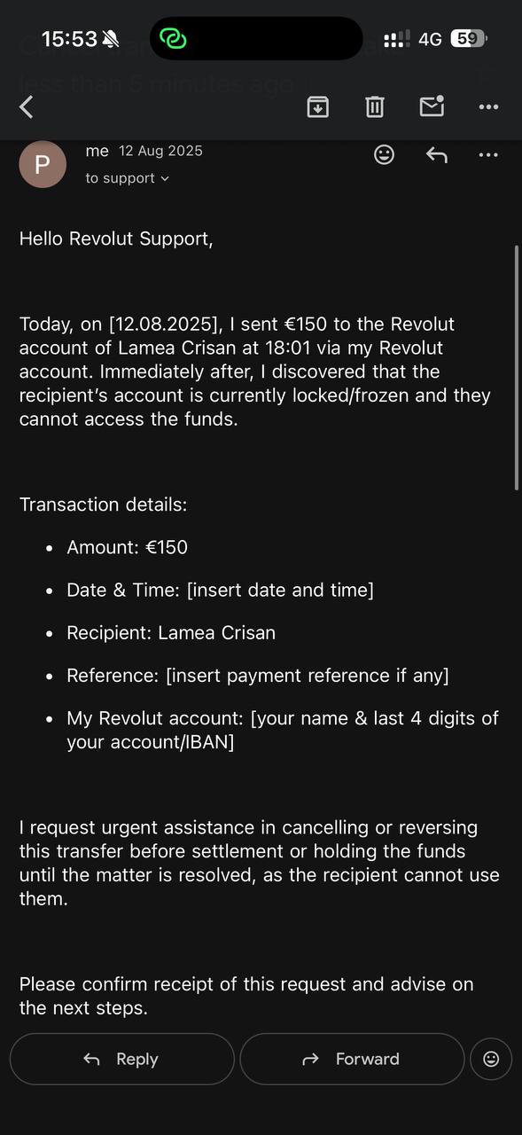
Task: Go back to the inbox
Action: 26,106
